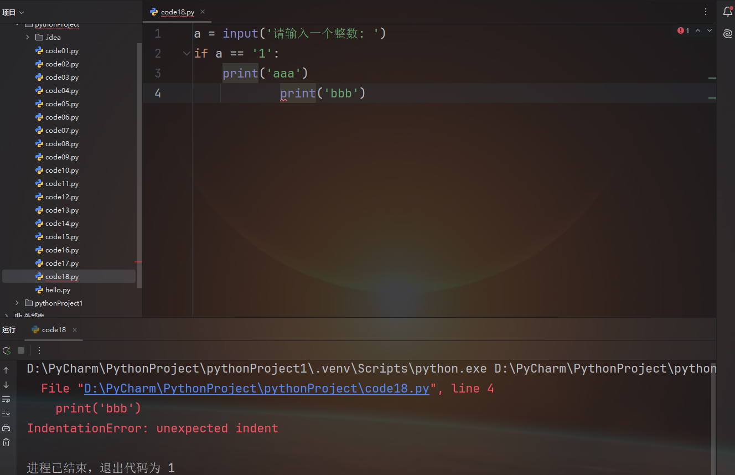This screenshot has height=475, width=735.
Task: Open code02.py in project tree
Action: click(62, 64)
